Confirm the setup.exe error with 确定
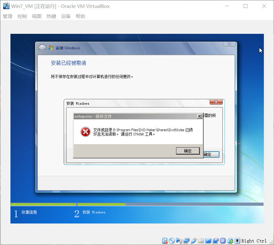Screen dimensions: 274x245 (188, 151)
